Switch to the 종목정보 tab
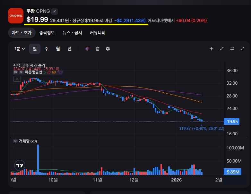The width and height of the screenshot is (251, 194). pos(47,33)
